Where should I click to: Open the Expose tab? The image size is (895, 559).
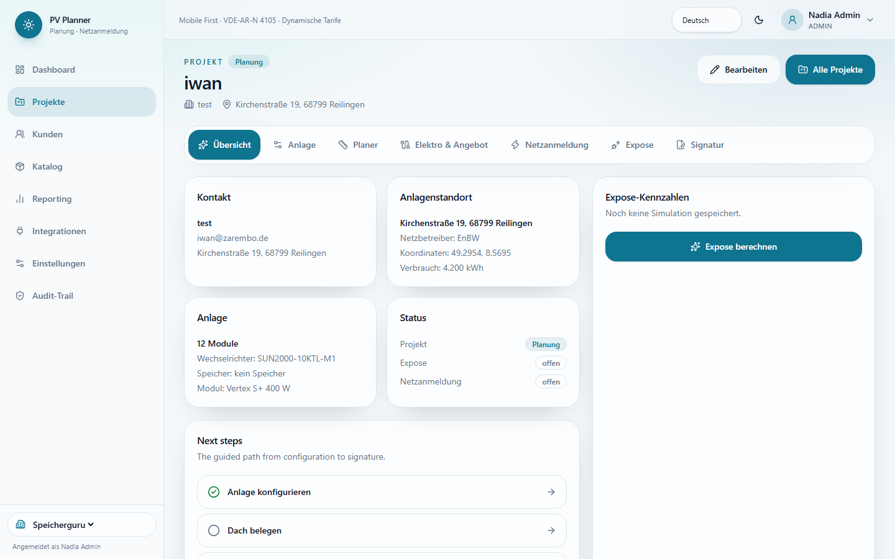[x=632, y=145]
